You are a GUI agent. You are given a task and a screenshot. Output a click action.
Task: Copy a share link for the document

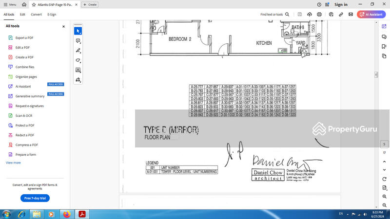[341, 15]
